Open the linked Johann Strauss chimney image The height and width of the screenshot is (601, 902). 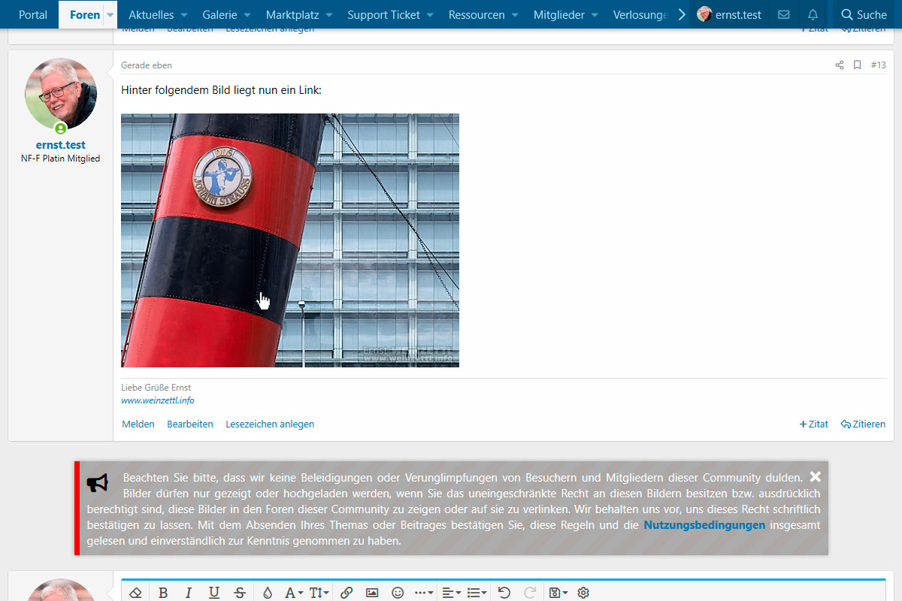(290, 240)
